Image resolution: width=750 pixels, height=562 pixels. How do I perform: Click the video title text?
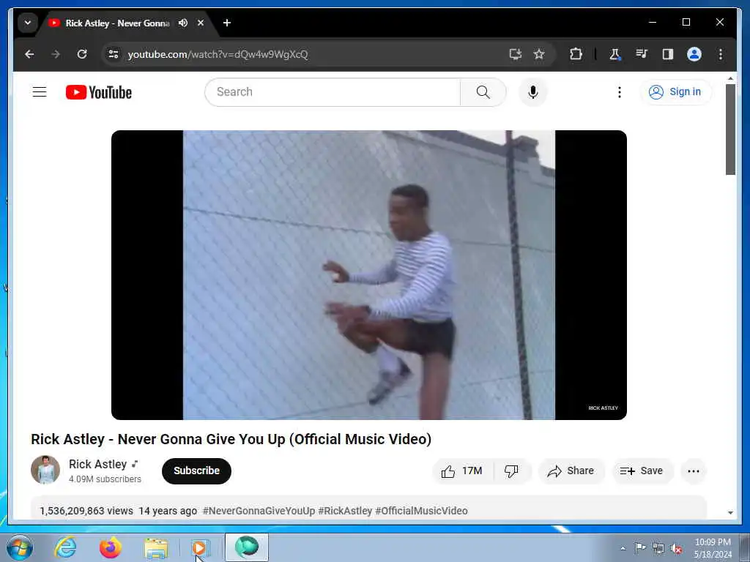point(231,439)
